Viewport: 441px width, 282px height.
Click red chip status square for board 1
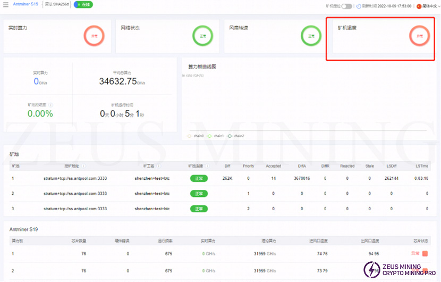[425, 254]
